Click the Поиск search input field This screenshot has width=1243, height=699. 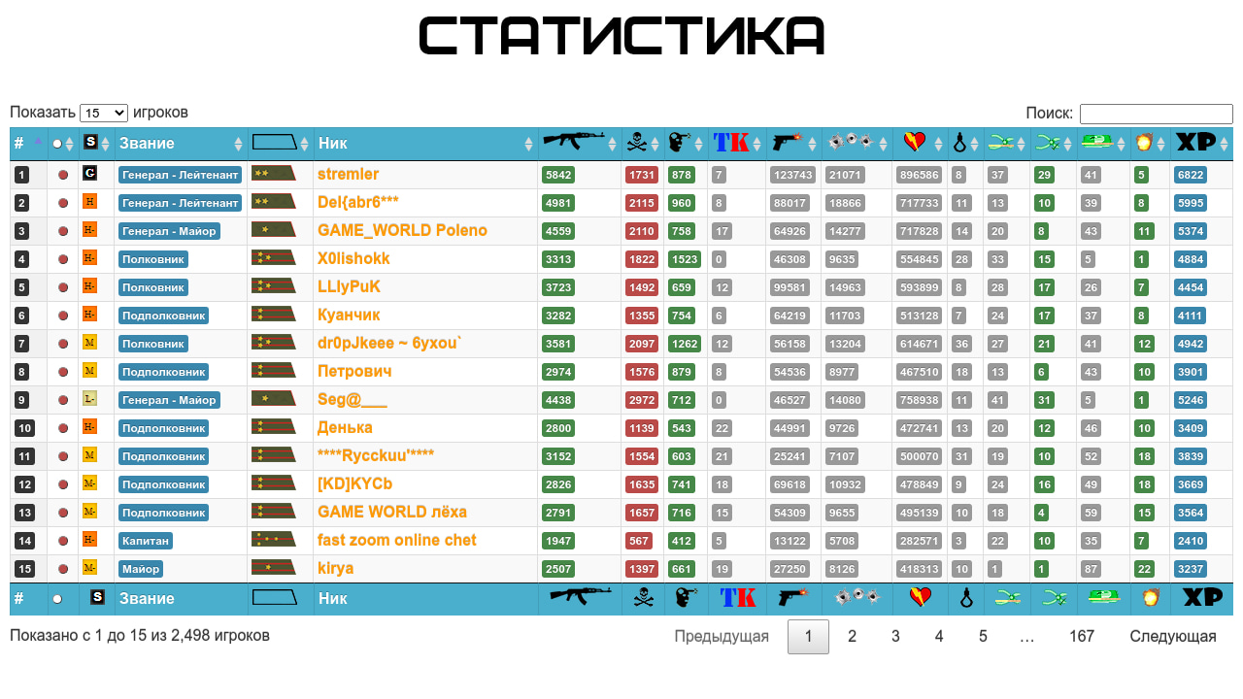[1156, 114]
